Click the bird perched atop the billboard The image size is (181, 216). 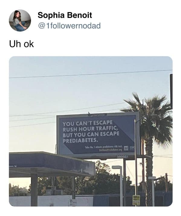89,113
